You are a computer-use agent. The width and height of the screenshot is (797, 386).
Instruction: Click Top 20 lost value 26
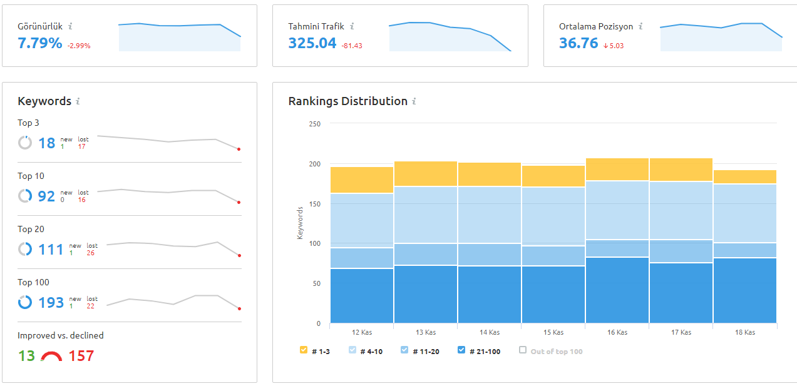point(91,253)
